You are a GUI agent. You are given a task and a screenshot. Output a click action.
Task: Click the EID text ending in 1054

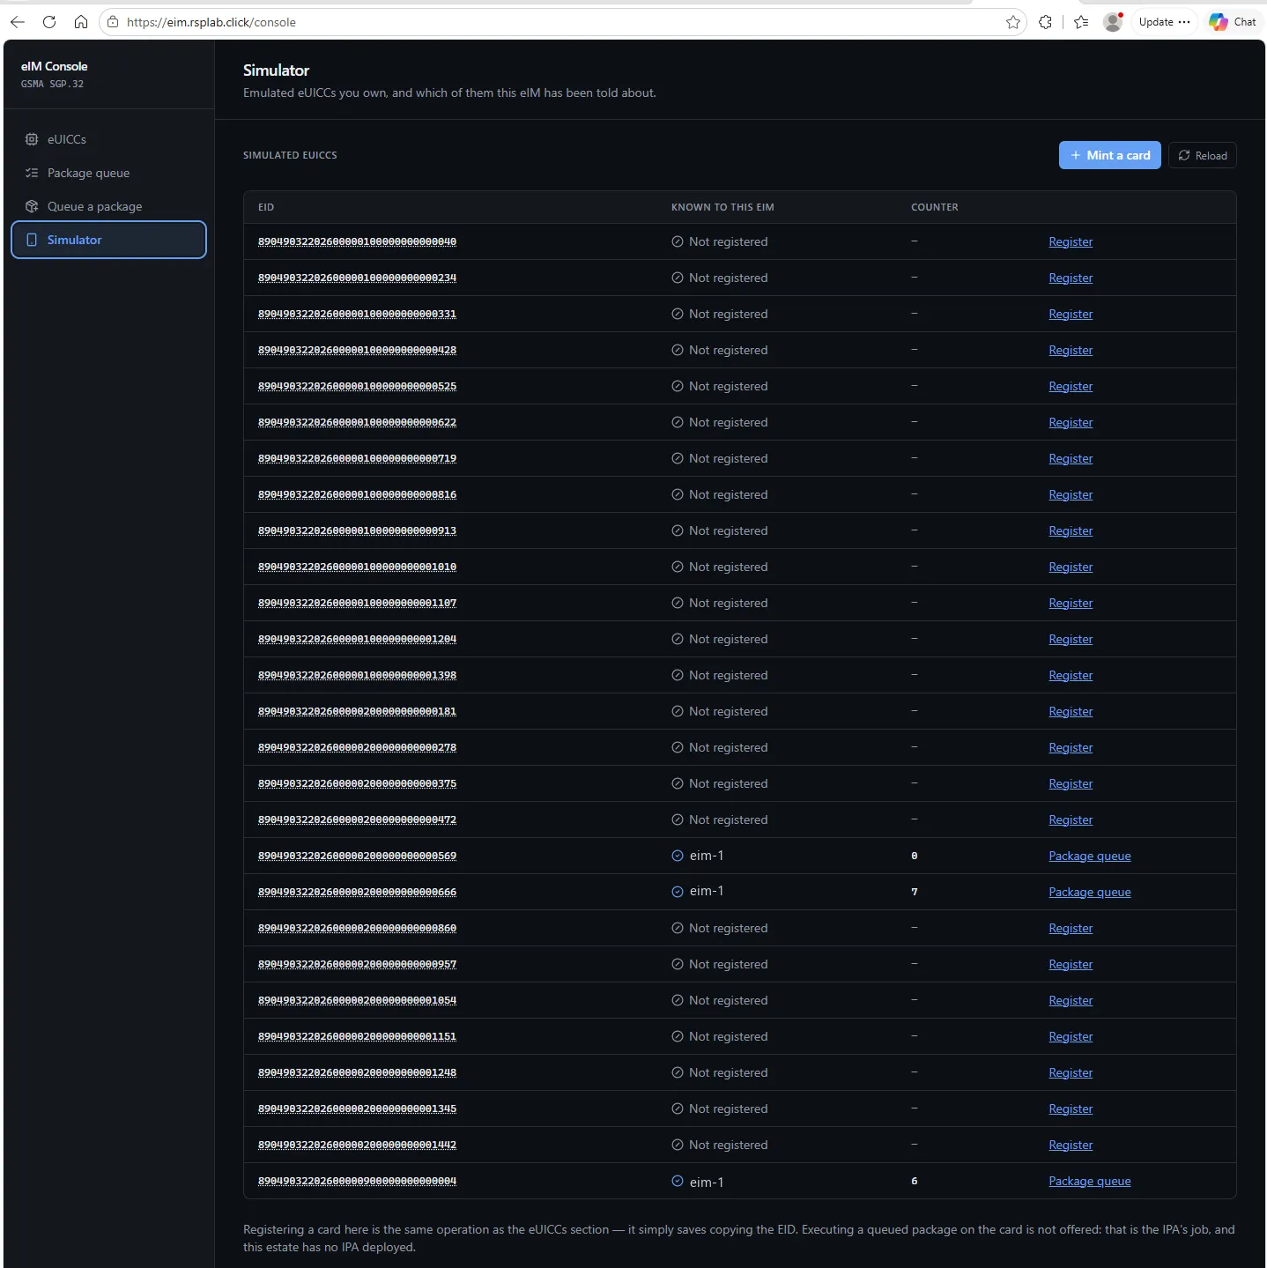pyautogui.click(x=357, y=1000)
